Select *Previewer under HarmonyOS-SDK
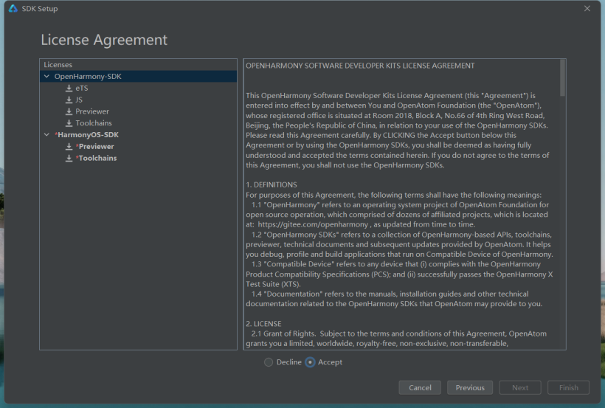The height and width of the screenshot is (408, 605). (95, 147)
